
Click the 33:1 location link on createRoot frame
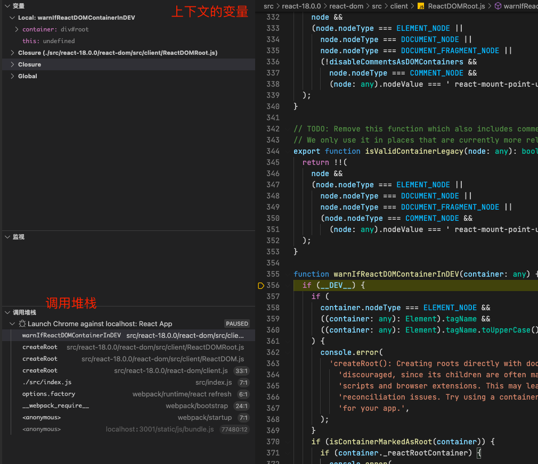pyautogui.click(x=240, y=370)
